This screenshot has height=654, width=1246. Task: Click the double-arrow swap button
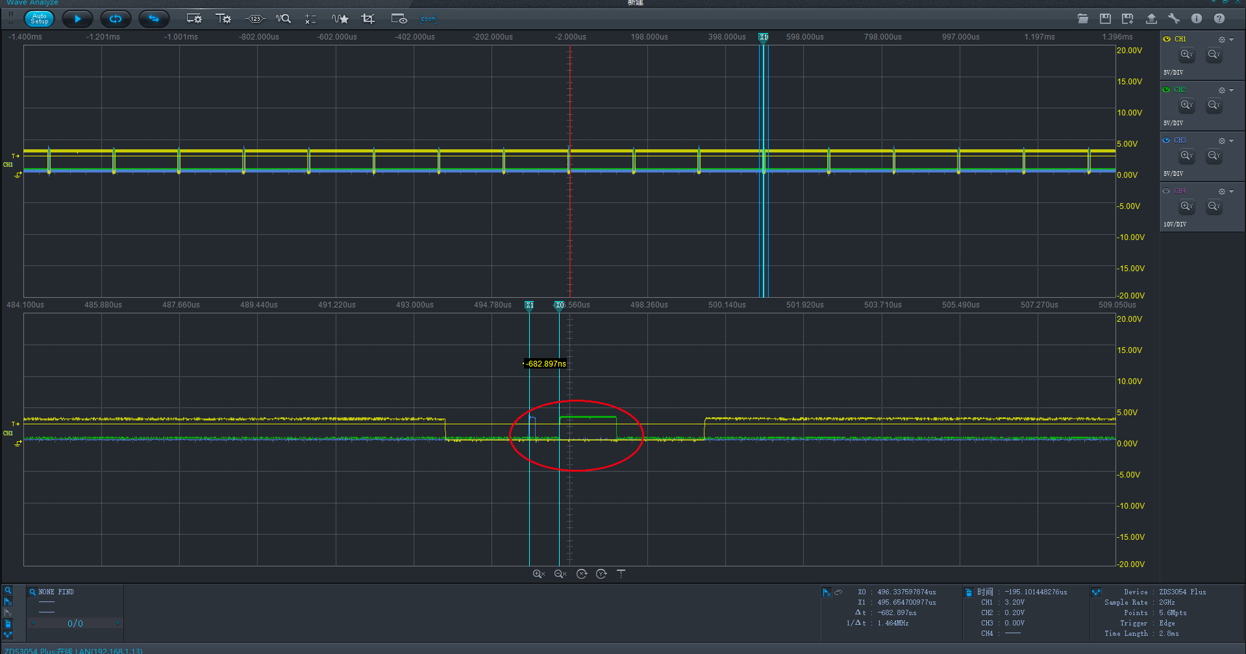[x=154, y=19]
